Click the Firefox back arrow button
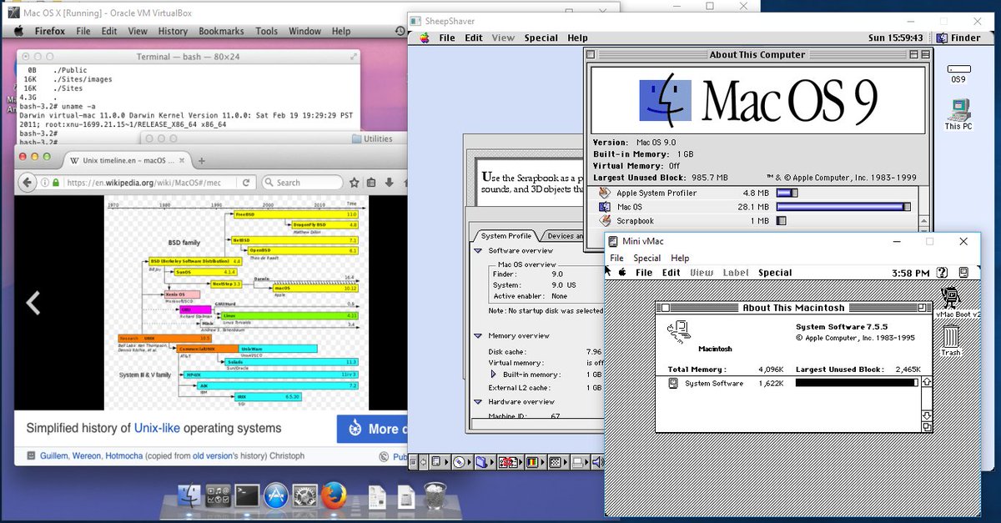 coord(27,182)
